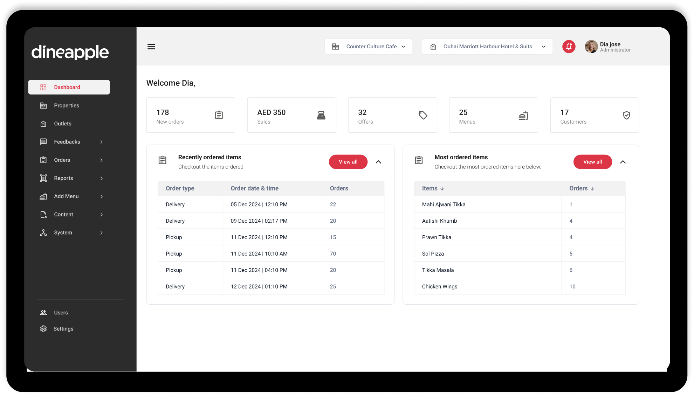This screenshot has height=395, width=694.
Task: Select the Reports icon in sidebar
Action: tap(43, 178)
